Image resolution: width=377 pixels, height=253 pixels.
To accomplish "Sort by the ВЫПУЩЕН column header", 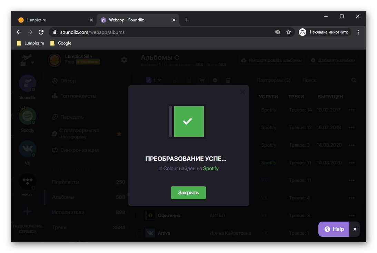I will pyautogui.click(x=330, y=97).
